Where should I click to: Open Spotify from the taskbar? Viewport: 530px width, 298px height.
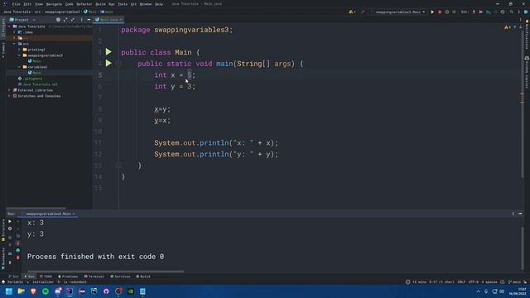(46, 291)
